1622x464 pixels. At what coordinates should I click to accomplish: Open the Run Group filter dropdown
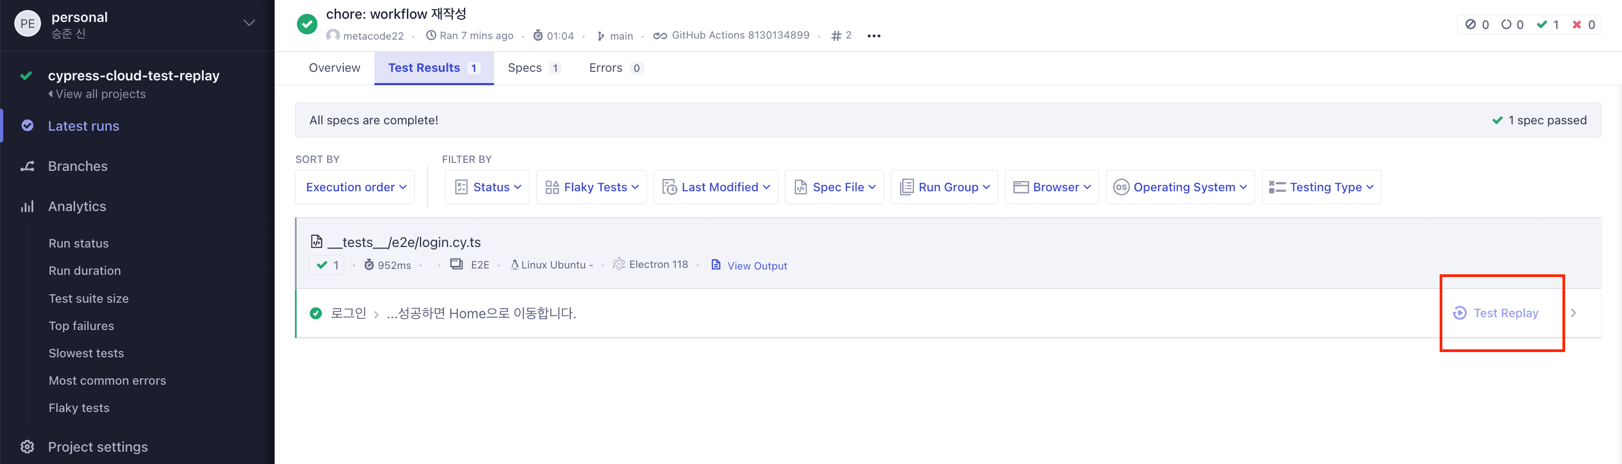pos(945,187)
